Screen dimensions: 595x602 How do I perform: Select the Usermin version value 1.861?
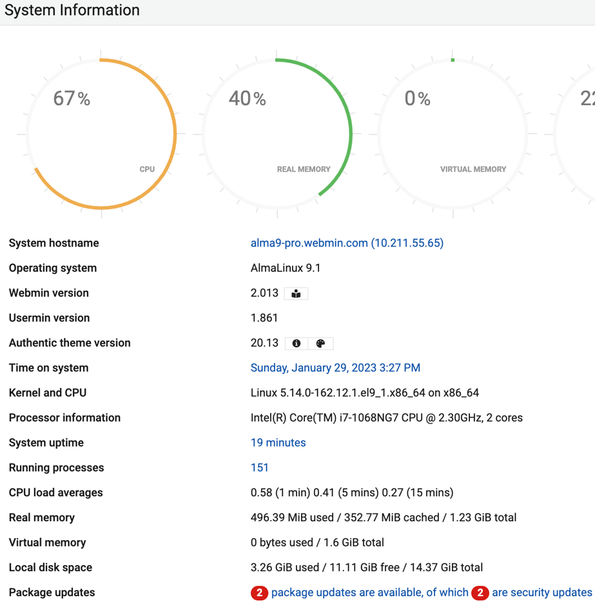click(264, 318)
